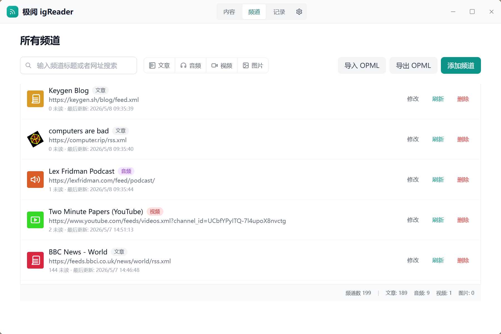Image resolution: width=501 pixels, height=334 pixels.
Task: Click the 添加频道 button
Action: (461, 65)
